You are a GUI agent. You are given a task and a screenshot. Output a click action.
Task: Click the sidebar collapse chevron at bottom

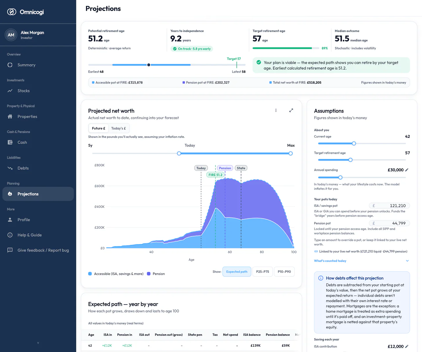coord(38,343)
